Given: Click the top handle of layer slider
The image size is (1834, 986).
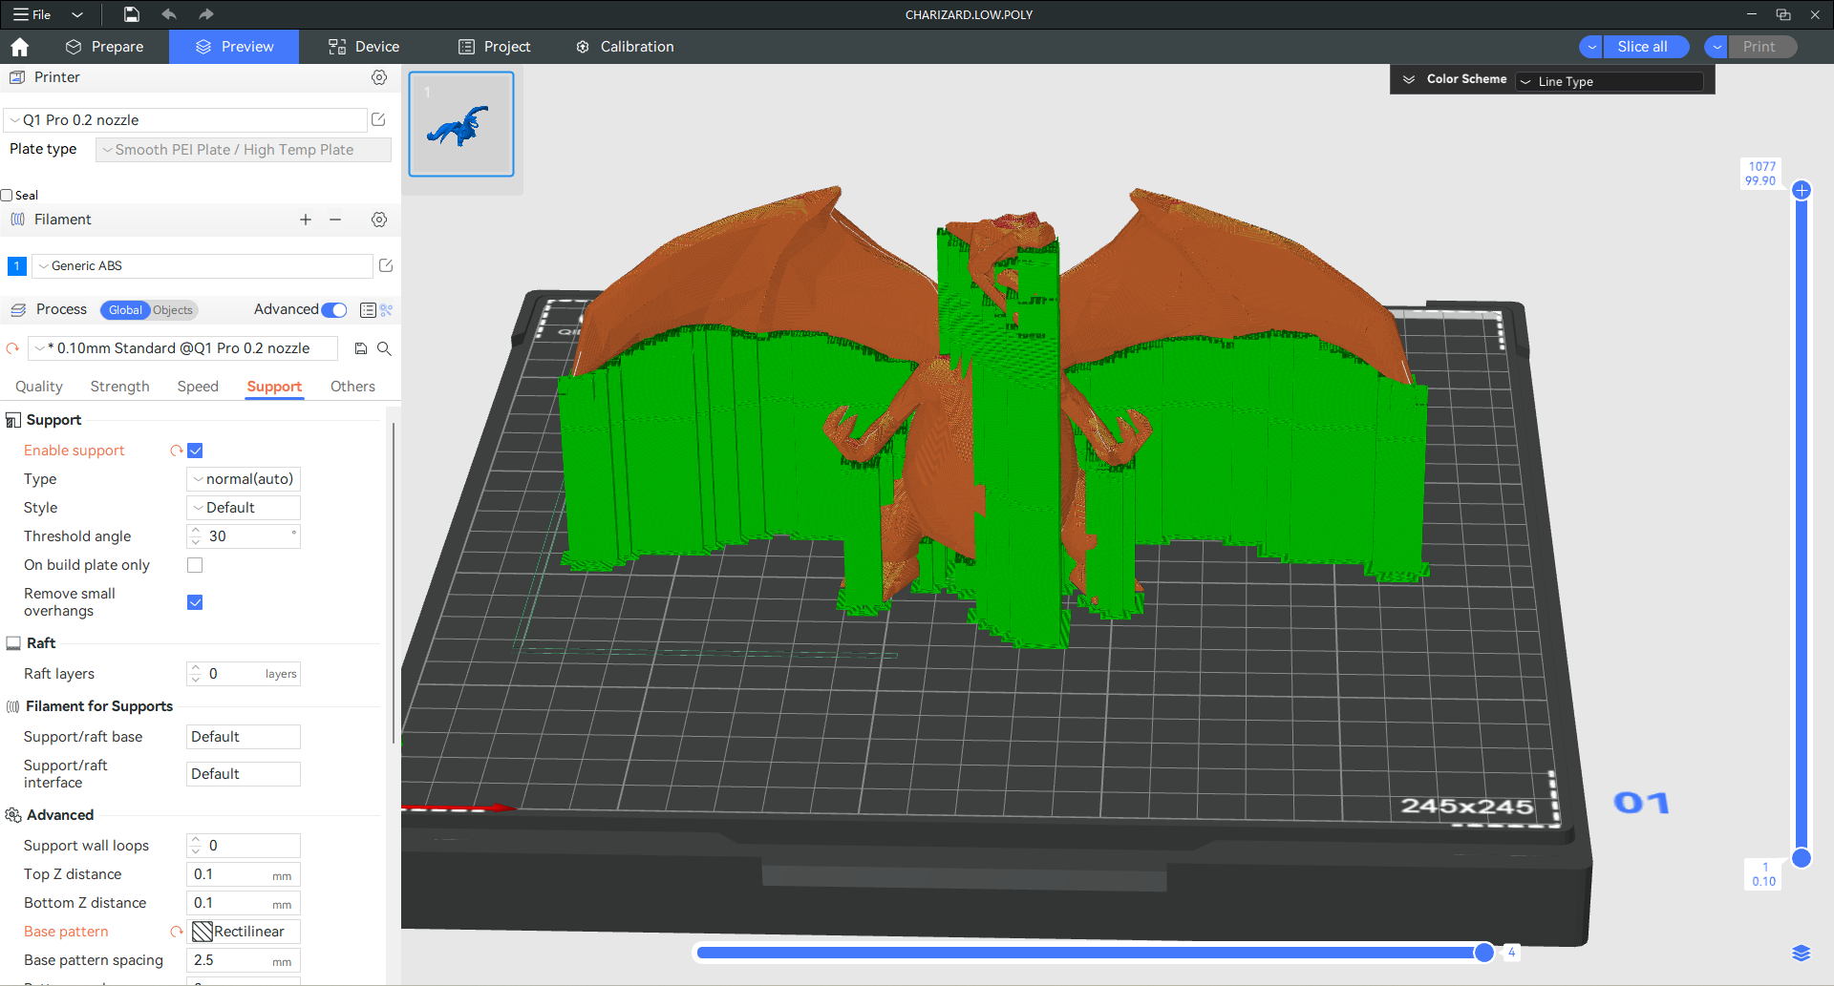Looking at the screenshot, I should 1802,190.
